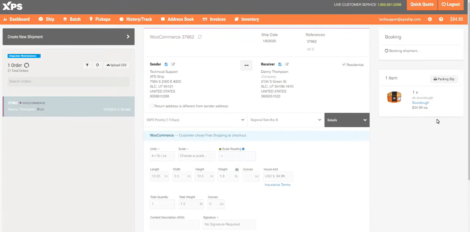Print the Packing Slip

(444, 79)
